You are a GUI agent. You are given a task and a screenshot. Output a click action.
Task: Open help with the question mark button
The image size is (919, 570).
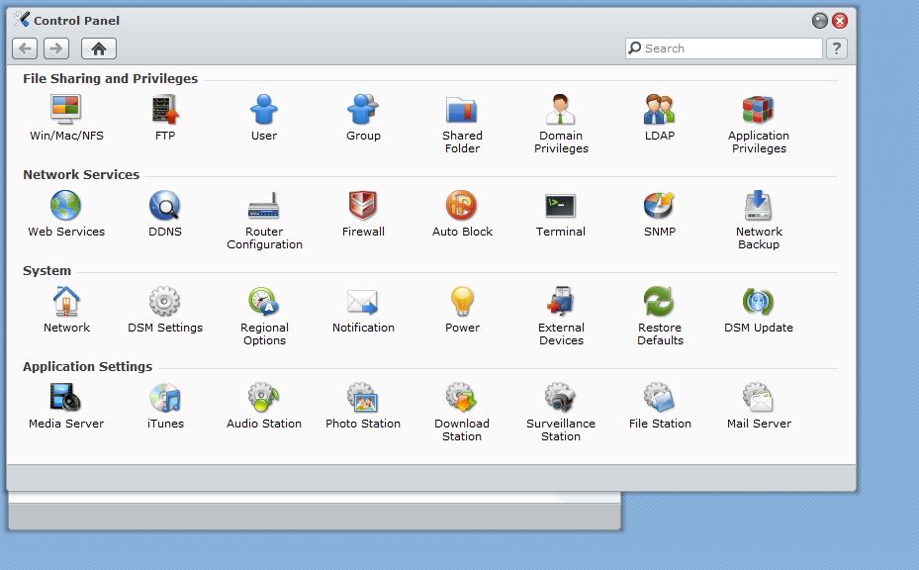(x=836, y=48)
